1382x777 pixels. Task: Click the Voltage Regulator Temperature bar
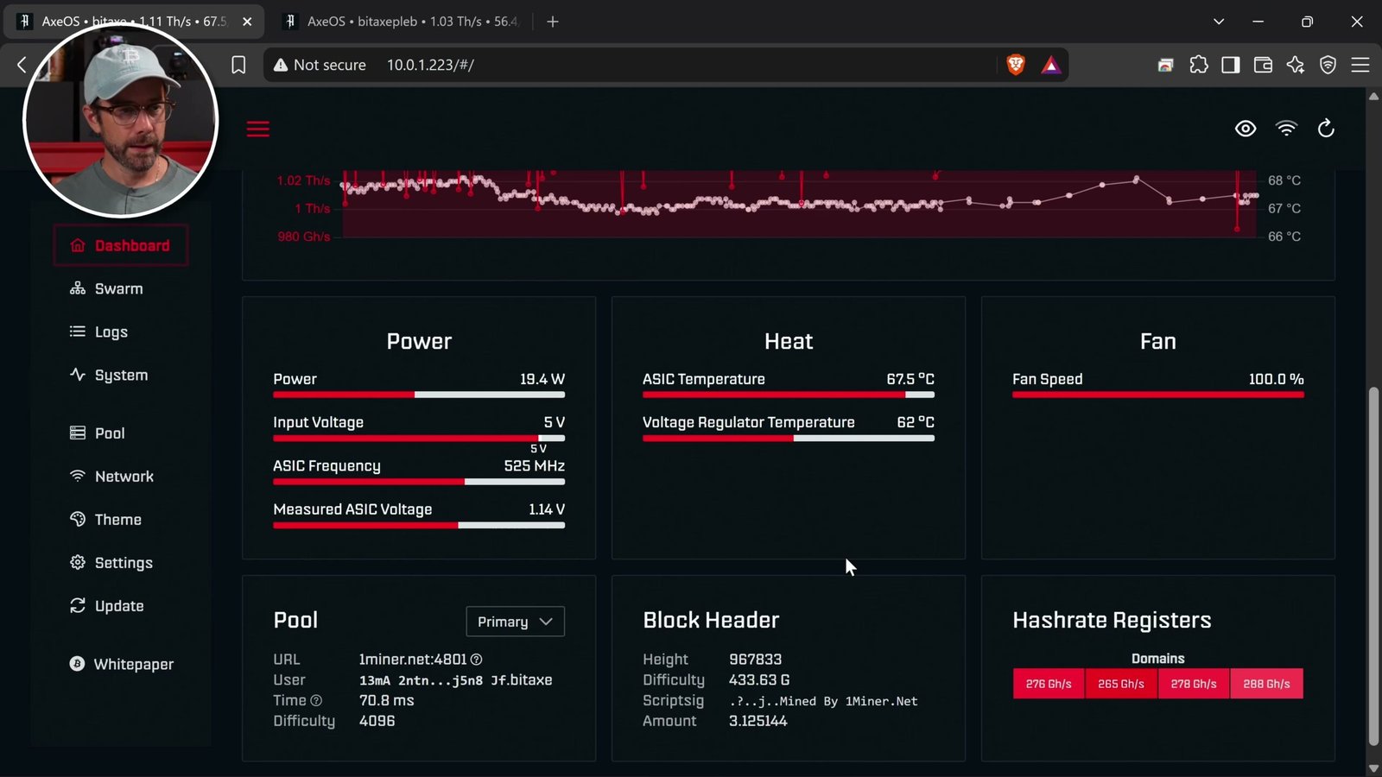coord(789,438)
